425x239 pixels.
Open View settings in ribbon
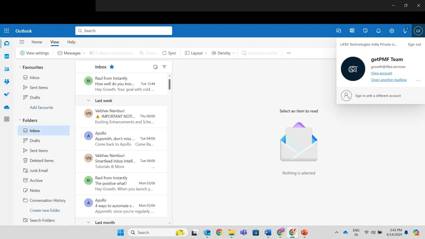tap(34, 53)
